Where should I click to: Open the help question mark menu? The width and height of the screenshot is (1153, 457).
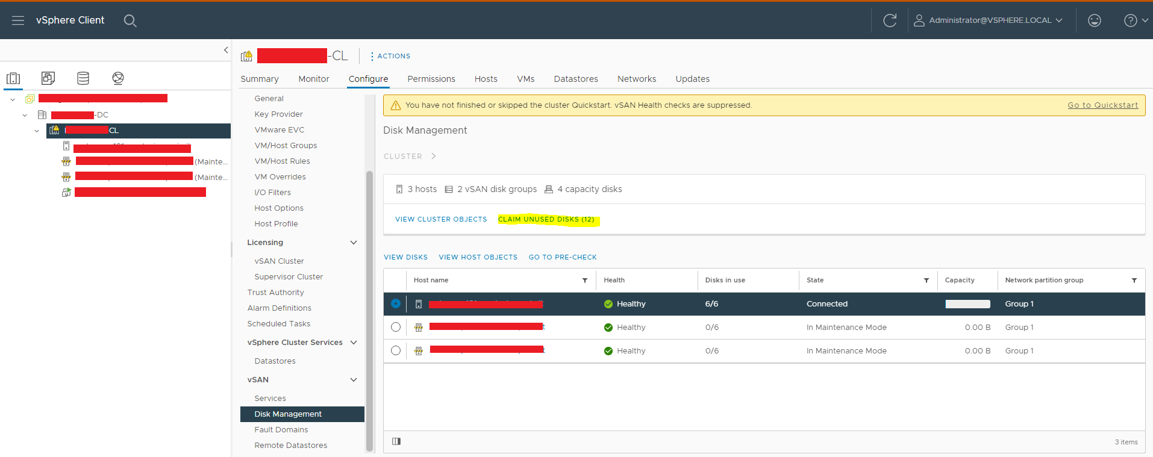(x=1136, y=20)
